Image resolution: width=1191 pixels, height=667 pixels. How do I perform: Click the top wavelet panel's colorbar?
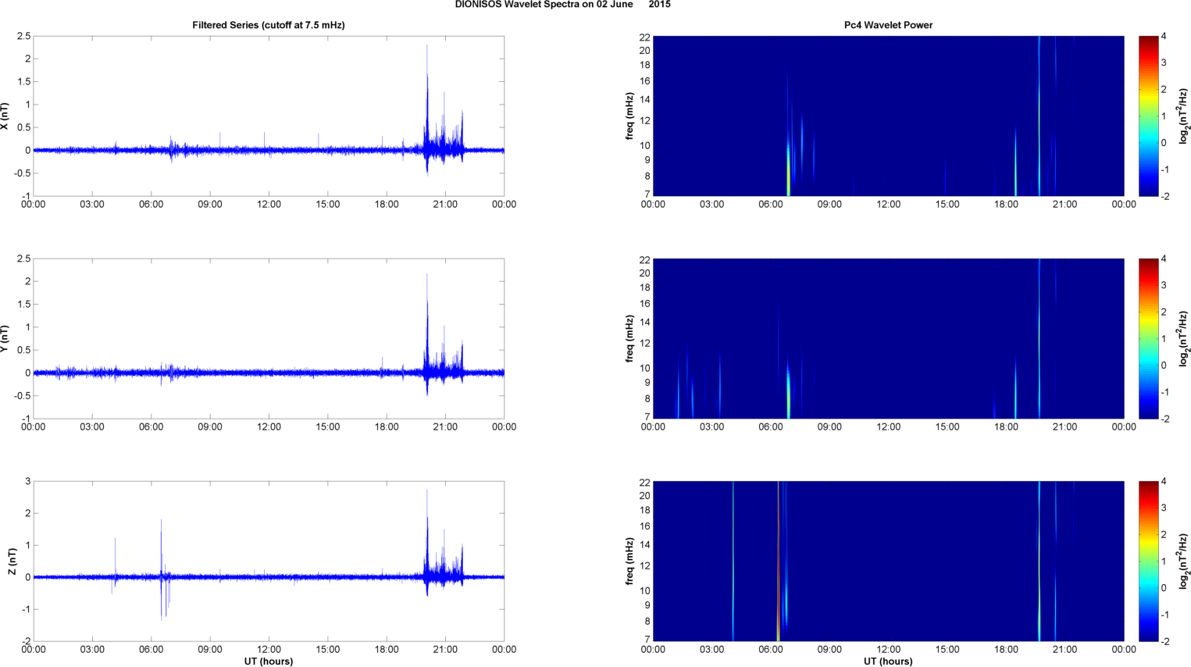[x=1148, y=116]
